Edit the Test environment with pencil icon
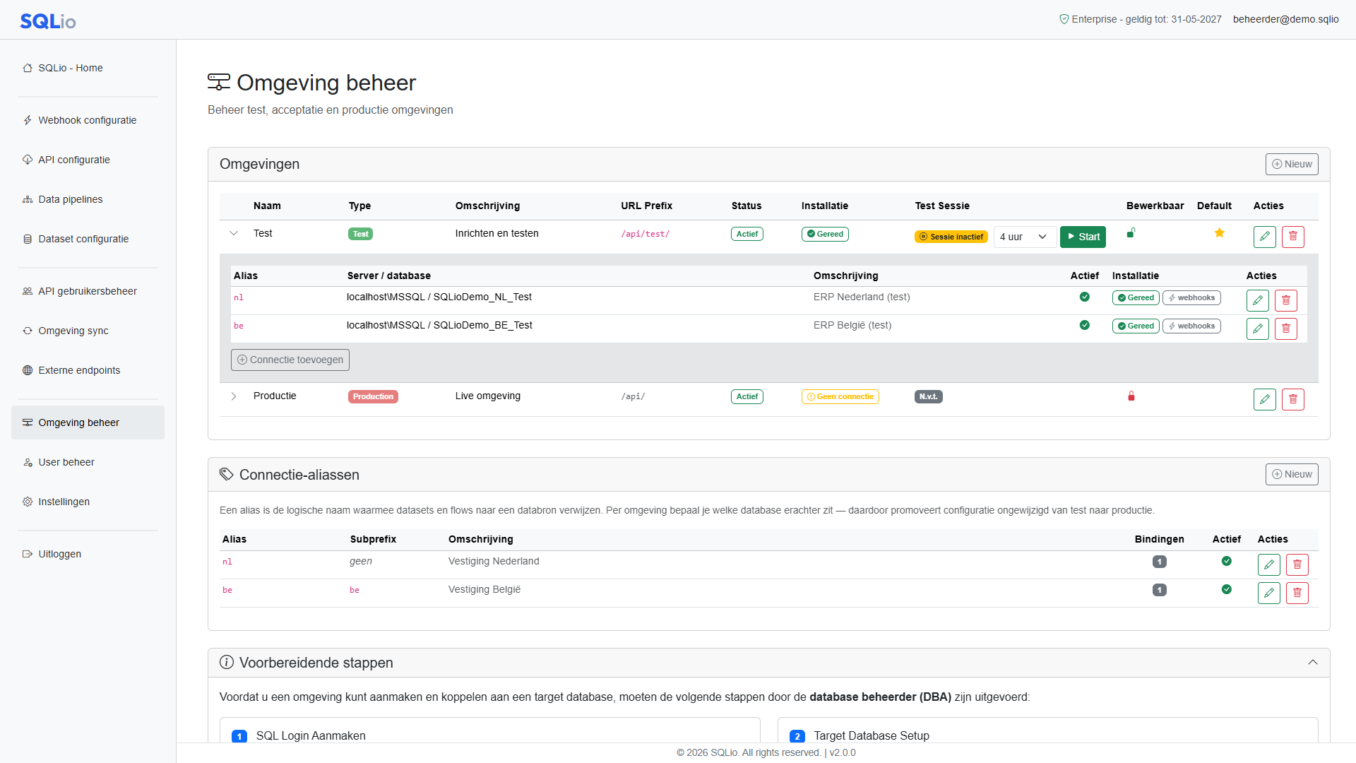1356x763 pixels. coord(1264,237)
